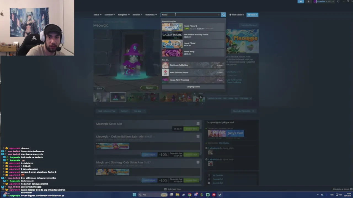Open the Sepet cart button
Screen dimensions: 353x198
(x=252, y=15)
